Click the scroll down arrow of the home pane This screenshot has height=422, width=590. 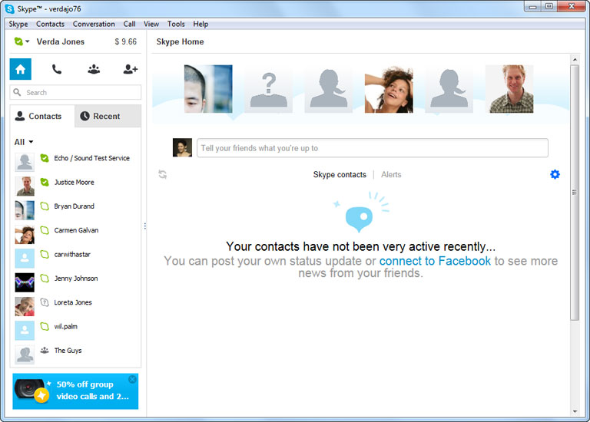(575, 411)
